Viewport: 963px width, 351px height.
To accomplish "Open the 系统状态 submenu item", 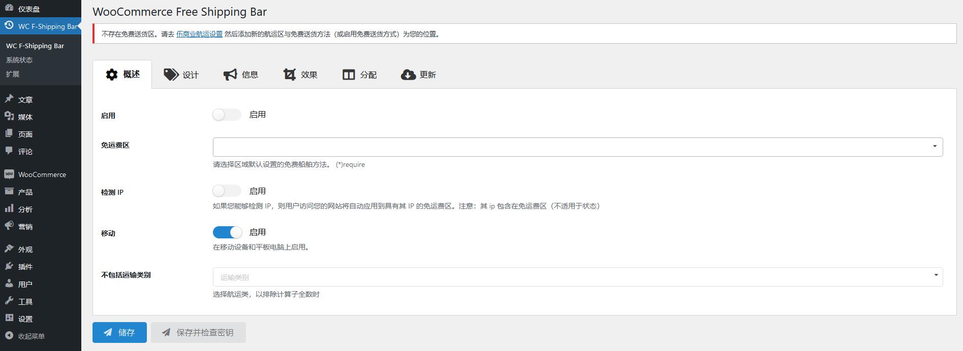I will pos(19,60).
